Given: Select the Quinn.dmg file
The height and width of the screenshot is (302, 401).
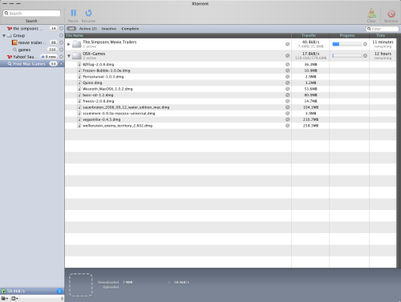Looking at the screenshot, I should tap(92, 83).
